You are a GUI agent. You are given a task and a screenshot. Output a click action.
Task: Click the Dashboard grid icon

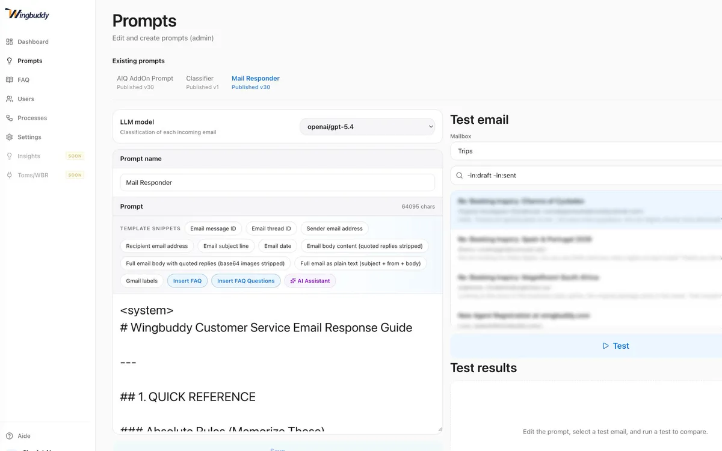pos(9,42)
